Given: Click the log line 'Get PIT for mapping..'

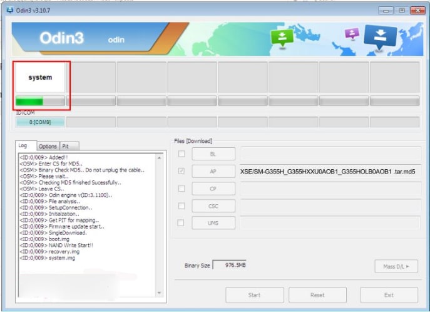Looking at the screenshot, I should [59, 220].
